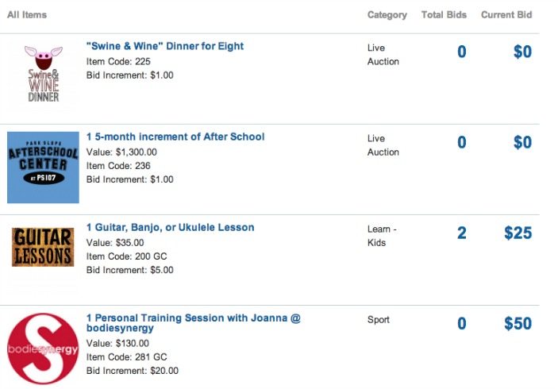Click the $25 current bid amount
This screenshot has height=389, width=558.
click(x=518, y=233)
